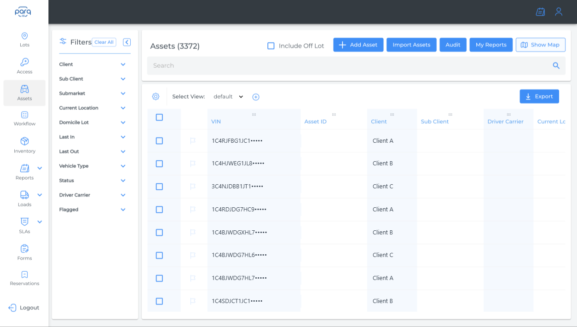Screen dimensions: 577x327
Task: Expand the Reports submenu chevron
Action: click(x=40, y=168)
